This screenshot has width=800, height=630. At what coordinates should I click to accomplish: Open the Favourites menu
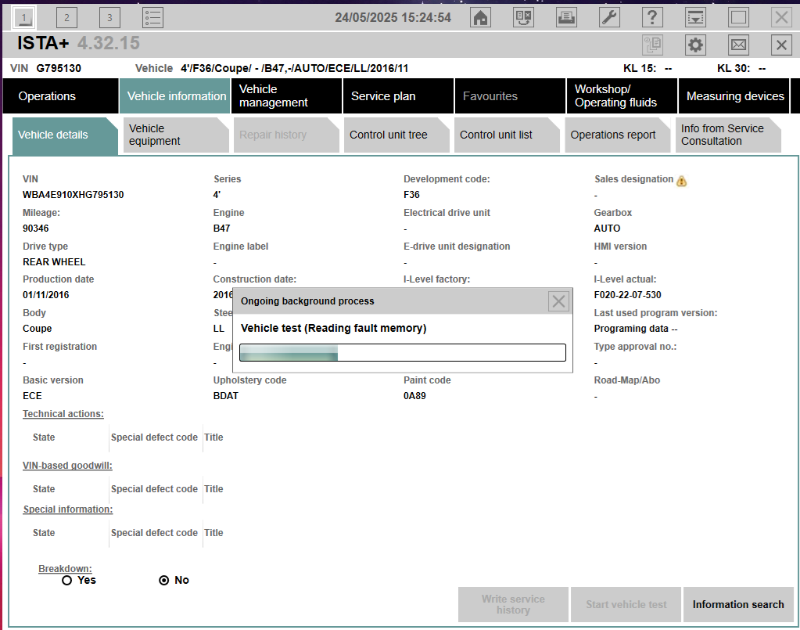pyautogui.click(x=510, y=96)
